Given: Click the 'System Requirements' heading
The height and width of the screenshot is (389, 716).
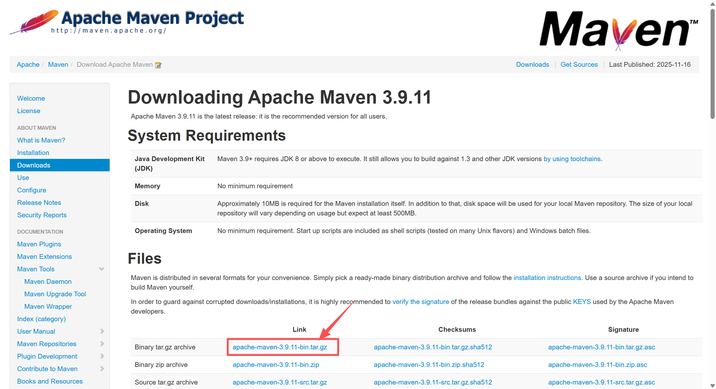Looking at the screenshot, I should click(x=207, y=136).
